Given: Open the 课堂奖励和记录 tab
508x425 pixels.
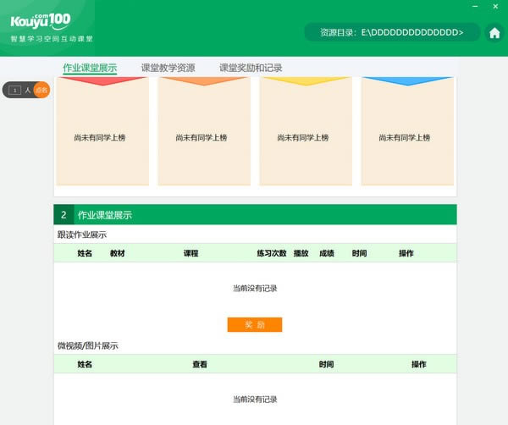Looking at the screenshot, I should (x=251, y=68).
